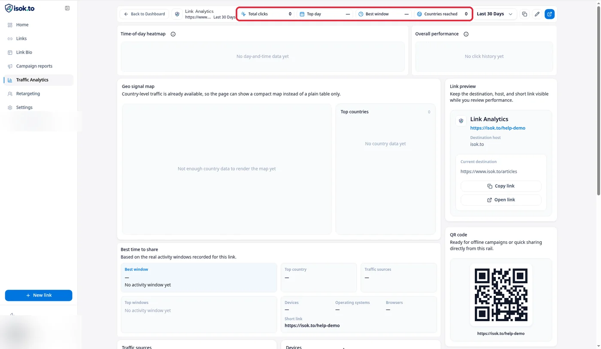The width and height of the screenshot is (601, 349).
Task: Click the Short link https://isok.to/help-demo text
Action: click(x=312, y=325)
